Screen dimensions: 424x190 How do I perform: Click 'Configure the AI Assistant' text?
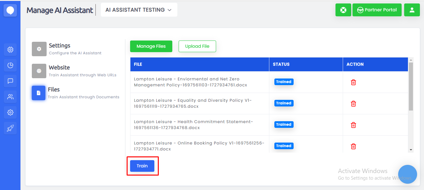(75, 53)
